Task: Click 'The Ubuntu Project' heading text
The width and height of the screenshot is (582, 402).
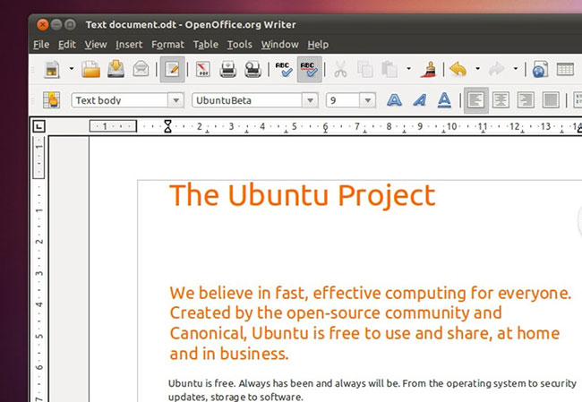Action: click(x=302, y=195)
